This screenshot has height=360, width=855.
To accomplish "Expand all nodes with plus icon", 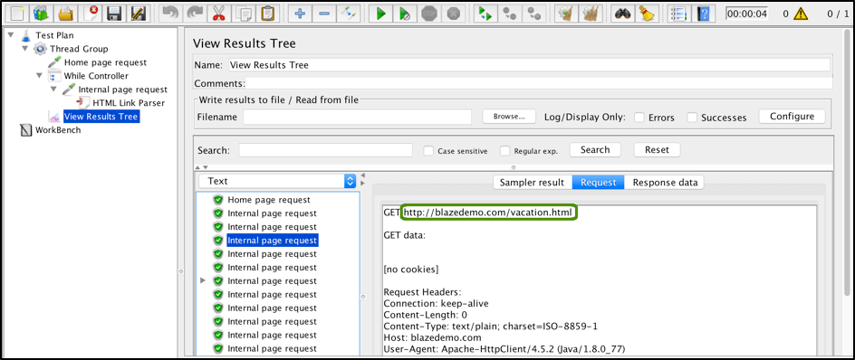I will [300, 13].
